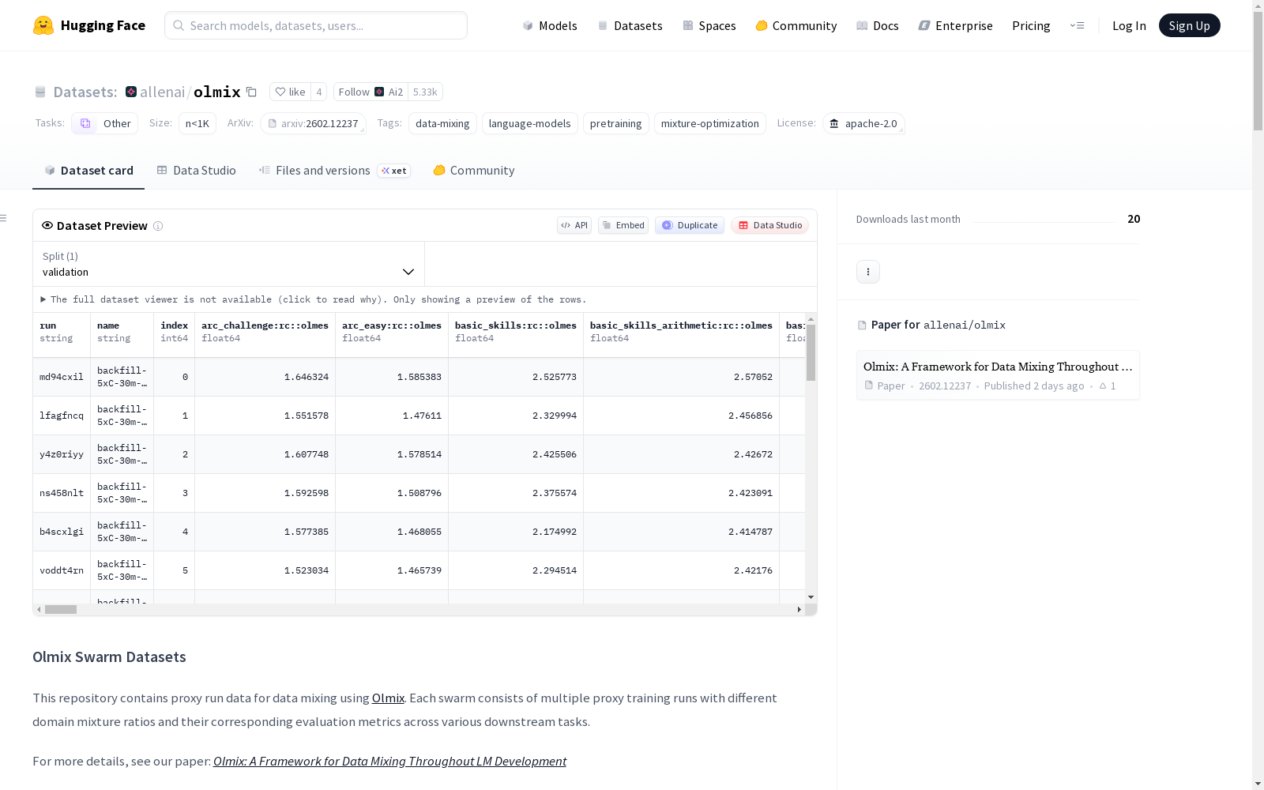The height and width of the screenshot is (790, 1264).
Task: Duplicate this dataset
Action: pos(690,225)
